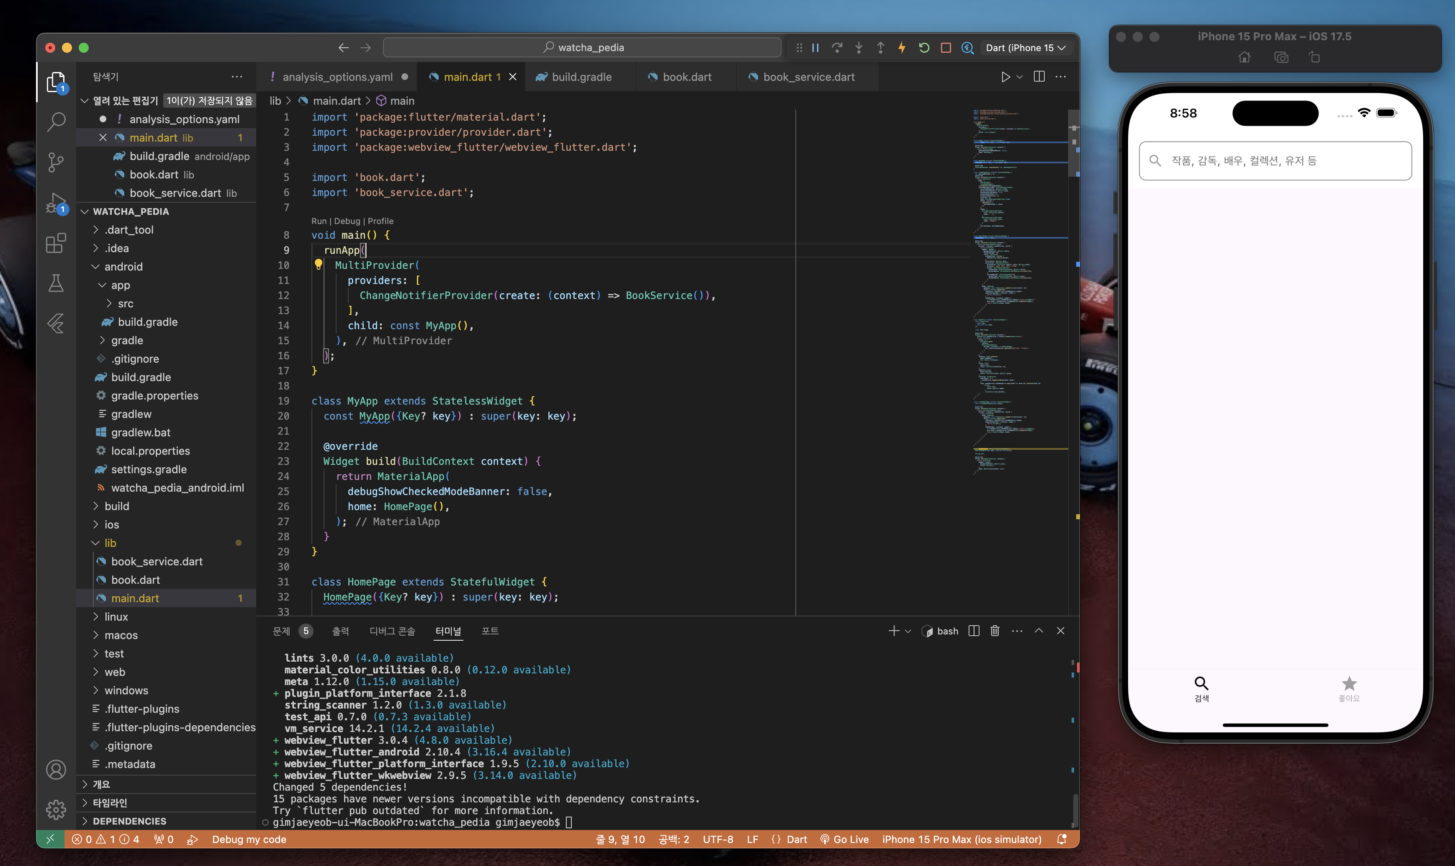
Task: Take screenshot in iPhone simulator window
Action: [1281, 57]
